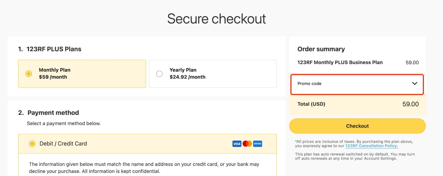Click the Visa card icon

coord(237,144)
